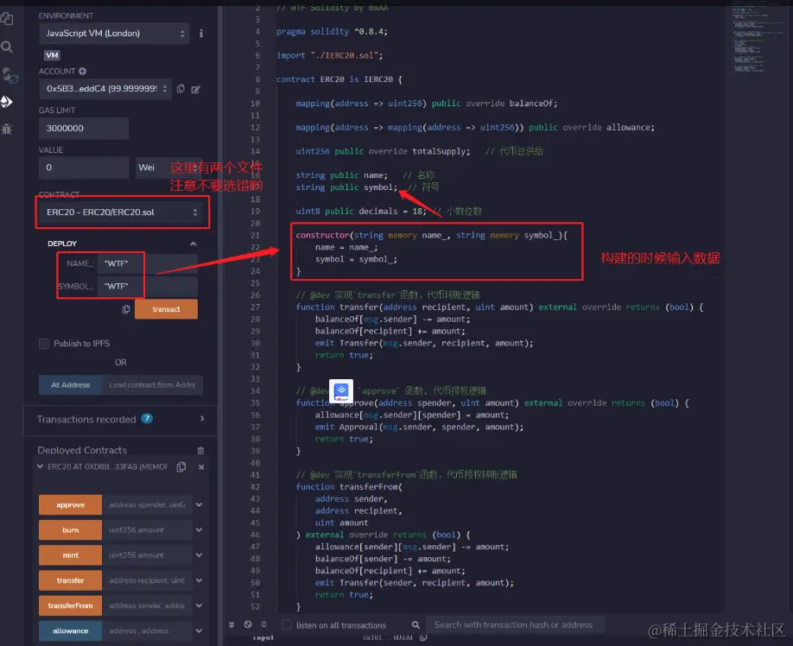Expand the transfer function parameters
Image resolution: width=793 pixels, height=646 pixels.
pos(200,580)
